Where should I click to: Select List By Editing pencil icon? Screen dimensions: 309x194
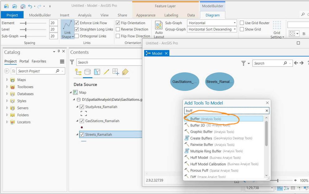click(x=106, y=72)
